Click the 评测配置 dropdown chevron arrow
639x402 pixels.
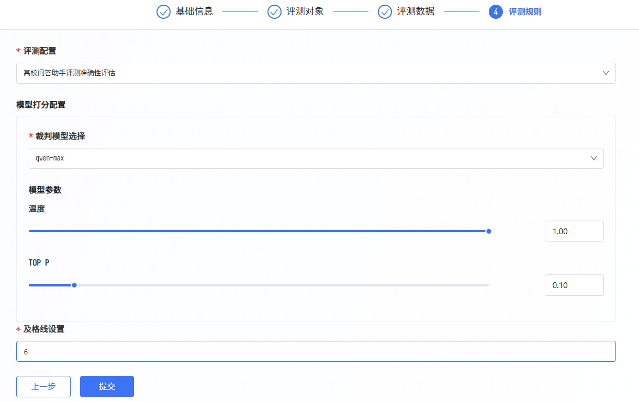coord(606,73)
